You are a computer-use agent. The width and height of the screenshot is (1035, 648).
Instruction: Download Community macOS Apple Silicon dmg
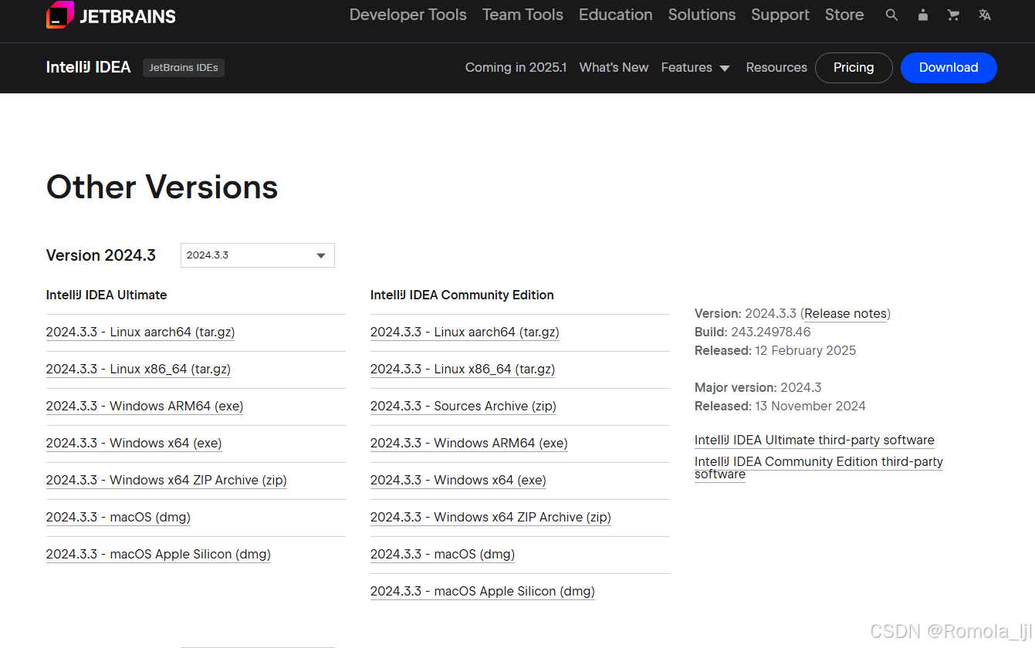coord(482,592)
